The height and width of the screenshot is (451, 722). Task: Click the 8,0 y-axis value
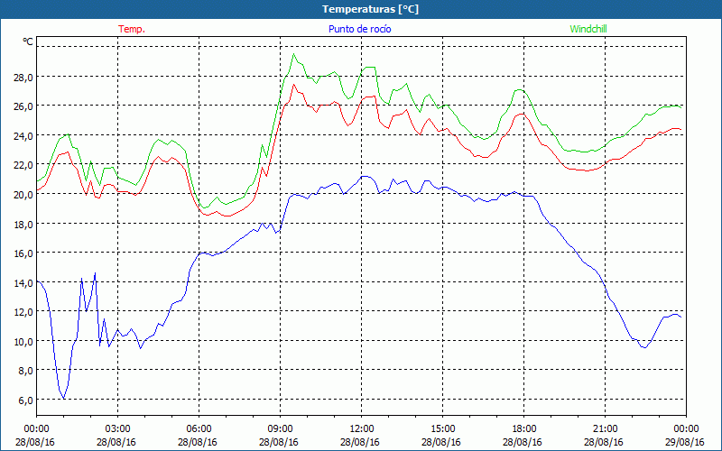(x=25, y=371)
